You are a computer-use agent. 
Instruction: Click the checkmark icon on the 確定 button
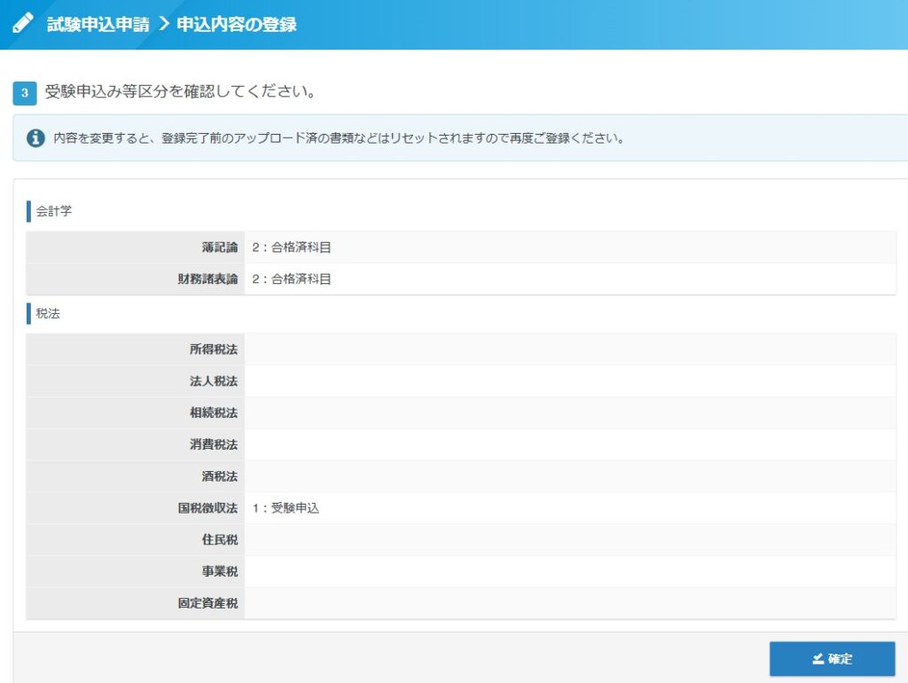click(818, 659)
